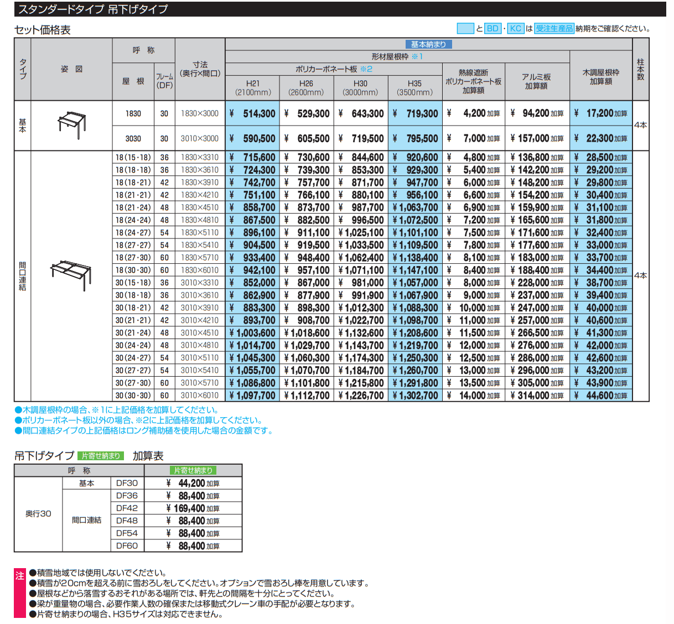Select the DF42 row in 加算表
The image size is (674, 624).
click(x=127, y=508)
